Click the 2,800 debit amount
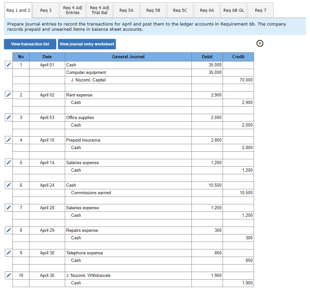The width and height of the screenshot is (310, 290). coord(207,140)
